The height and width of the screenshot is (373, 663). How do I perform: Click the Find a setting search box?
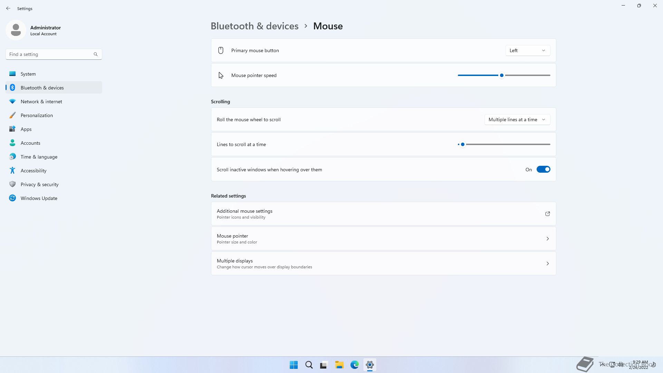(x=50, y=54)
